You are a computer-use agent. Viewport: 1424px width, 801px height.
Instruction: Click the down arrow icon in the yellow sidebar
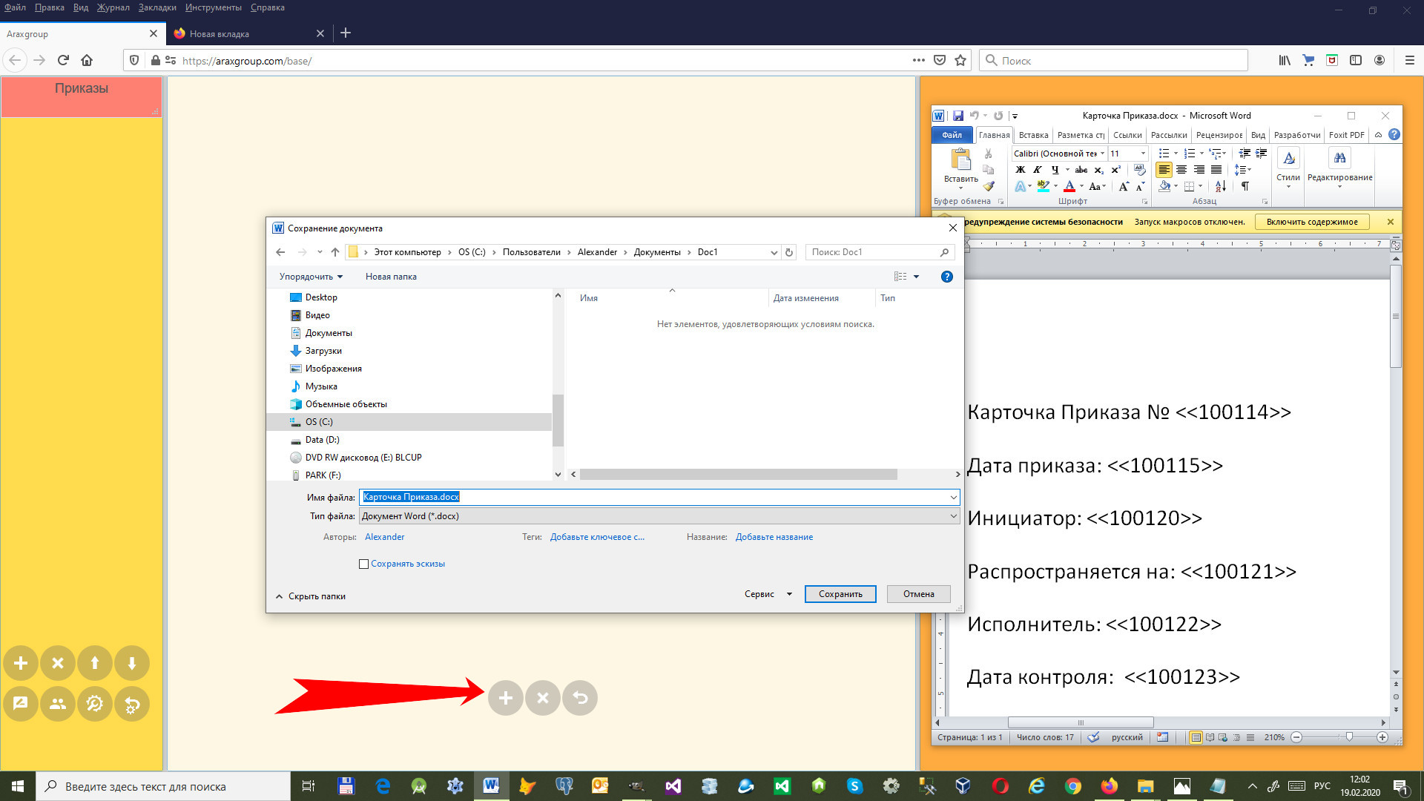coord(132,663)
